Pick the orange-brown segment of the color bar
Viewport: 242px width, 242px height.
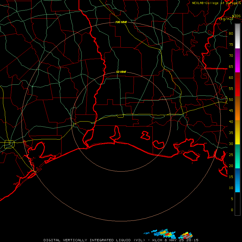[237, 108]
